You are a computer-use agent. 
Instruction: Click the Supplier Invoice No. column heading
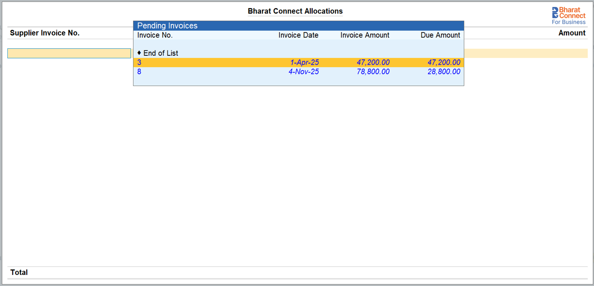pos(45,33)
